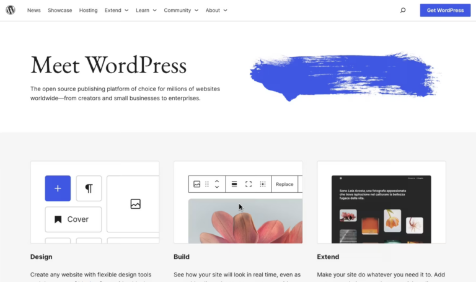Click the 'open source publishing platform' tagline text

pyautogui.click(x=125, y=94)
